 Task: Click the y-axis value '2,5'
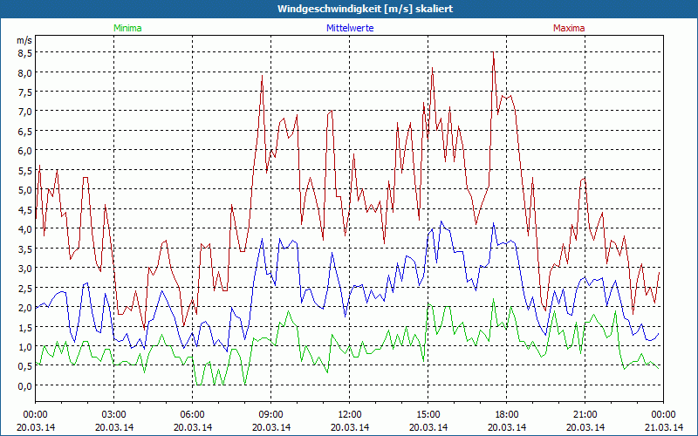[25, 288]
